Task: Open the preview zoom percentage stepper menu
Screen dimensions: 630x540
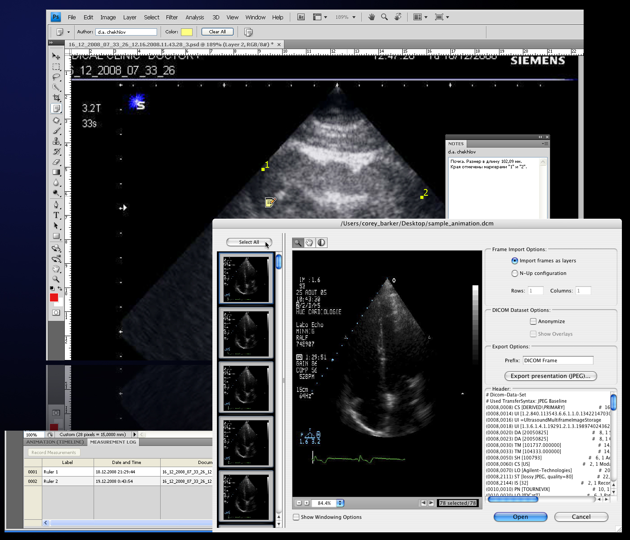Action: pos(340,503)
